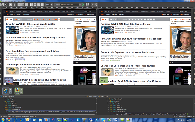Image resolution: width=195 pixels, height=122 pixels.
Task: Select the a href row in Firefox DOM panel
Action: coord(149,114)
